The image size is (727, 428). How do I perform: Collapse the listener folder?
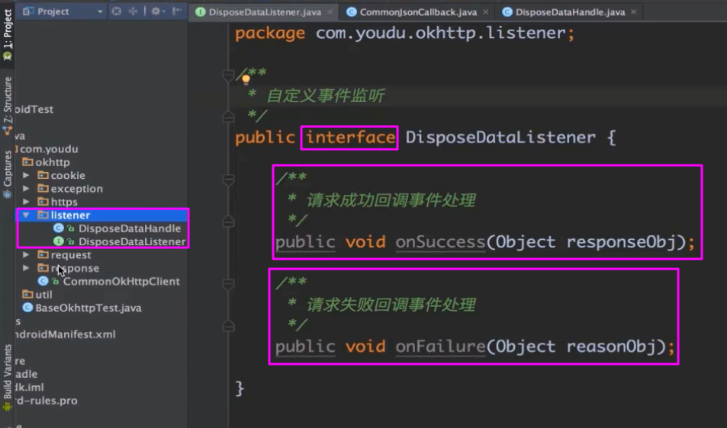click(x=27, y=216)
